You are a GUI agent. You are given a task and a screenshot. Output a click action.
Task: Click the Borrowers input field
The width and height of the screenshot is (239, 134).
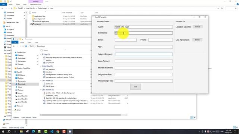143,33
